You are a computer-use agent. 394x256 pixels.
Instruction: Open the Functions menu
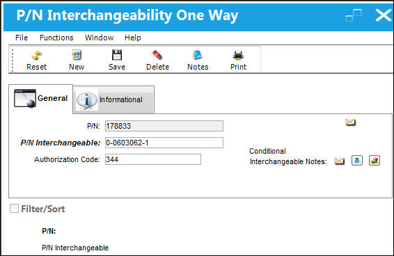pos(56,38)
